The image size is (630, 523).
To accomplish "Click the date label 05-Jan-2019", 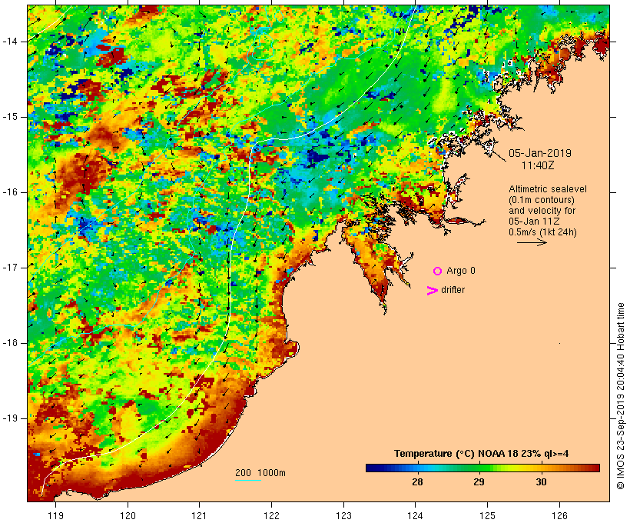I will point(540,153).
